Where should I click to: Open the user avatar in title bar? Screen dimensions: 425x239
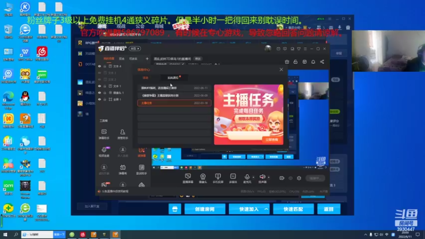click(268, 48)
